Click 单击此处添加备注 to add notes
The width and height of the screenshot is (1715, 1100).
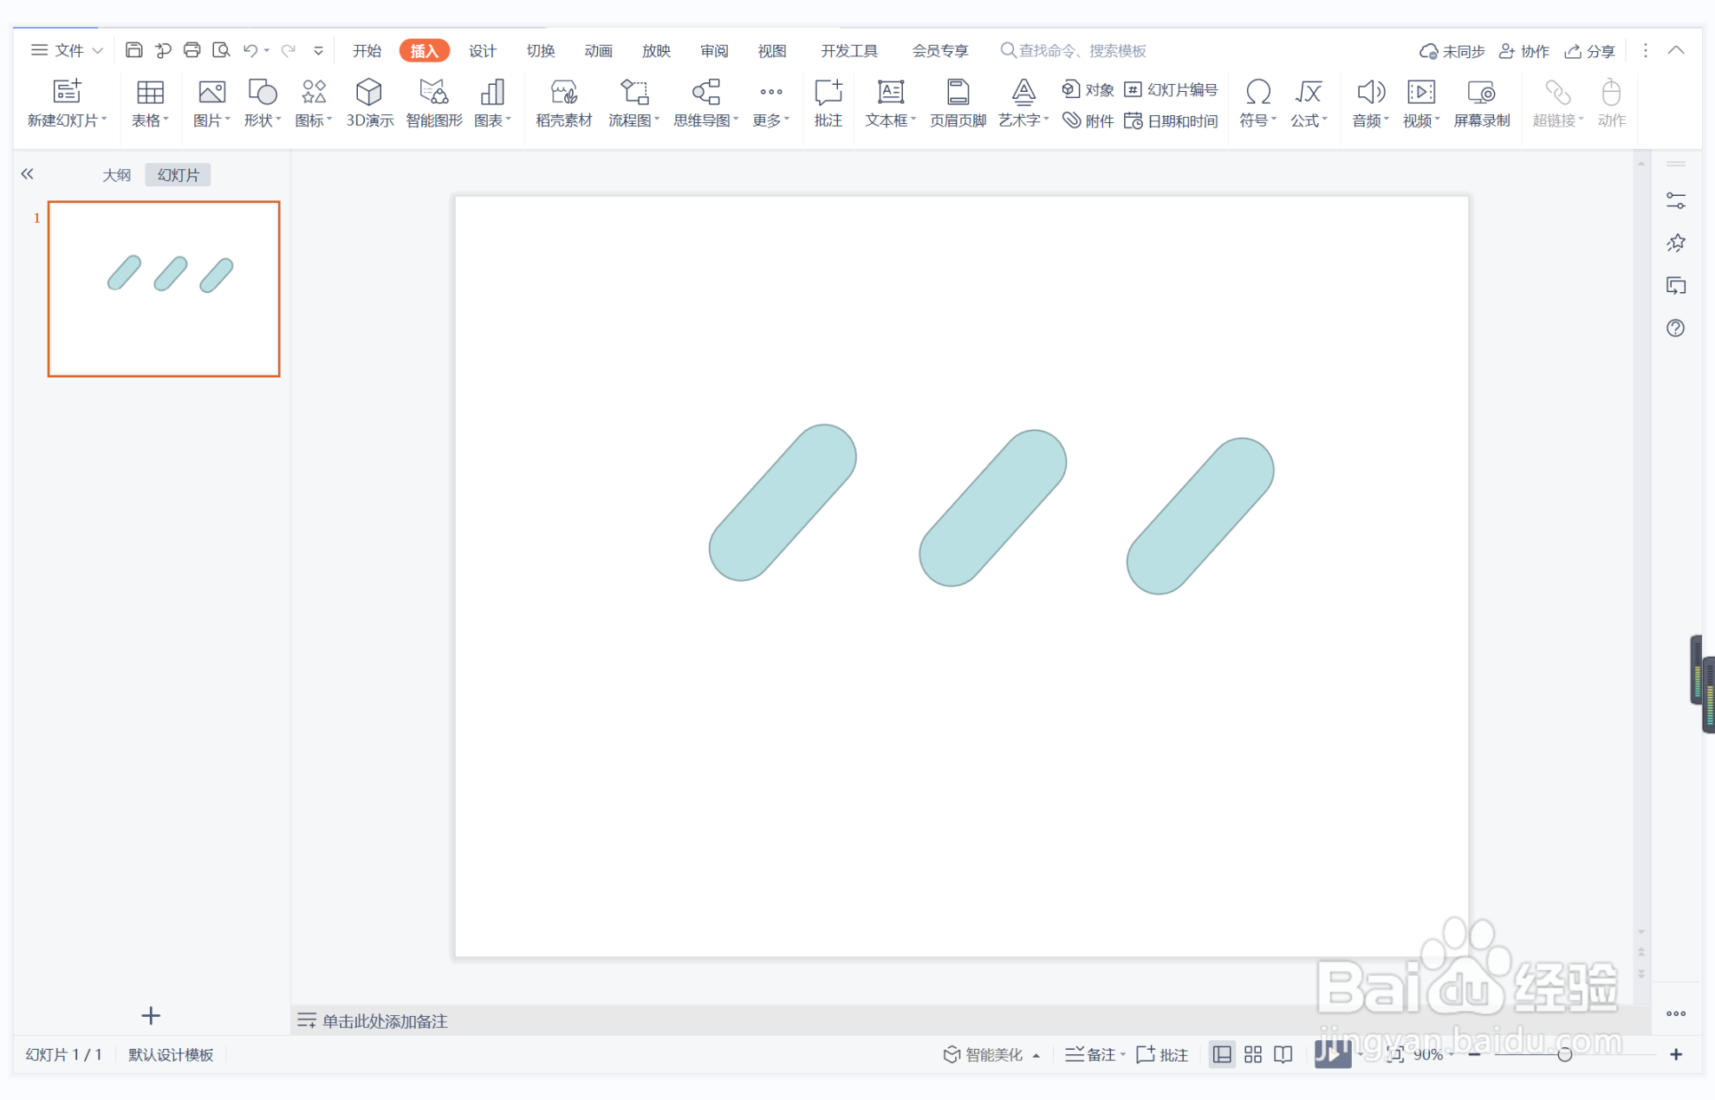point(384,1021)
